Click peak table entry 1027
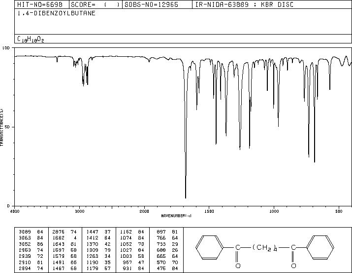Image resolution: width=352 pixels, height=273 pixels. click(126, 250)
